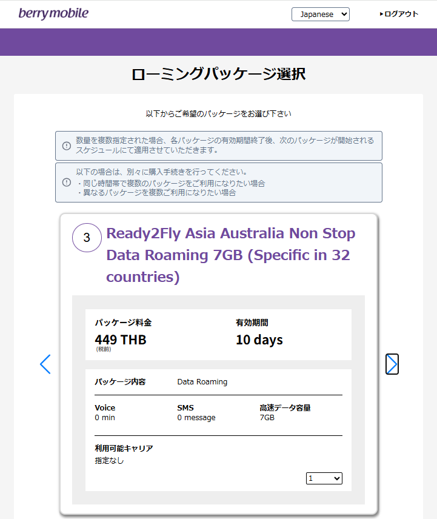Go to next package with right arrow

(392, 364)
